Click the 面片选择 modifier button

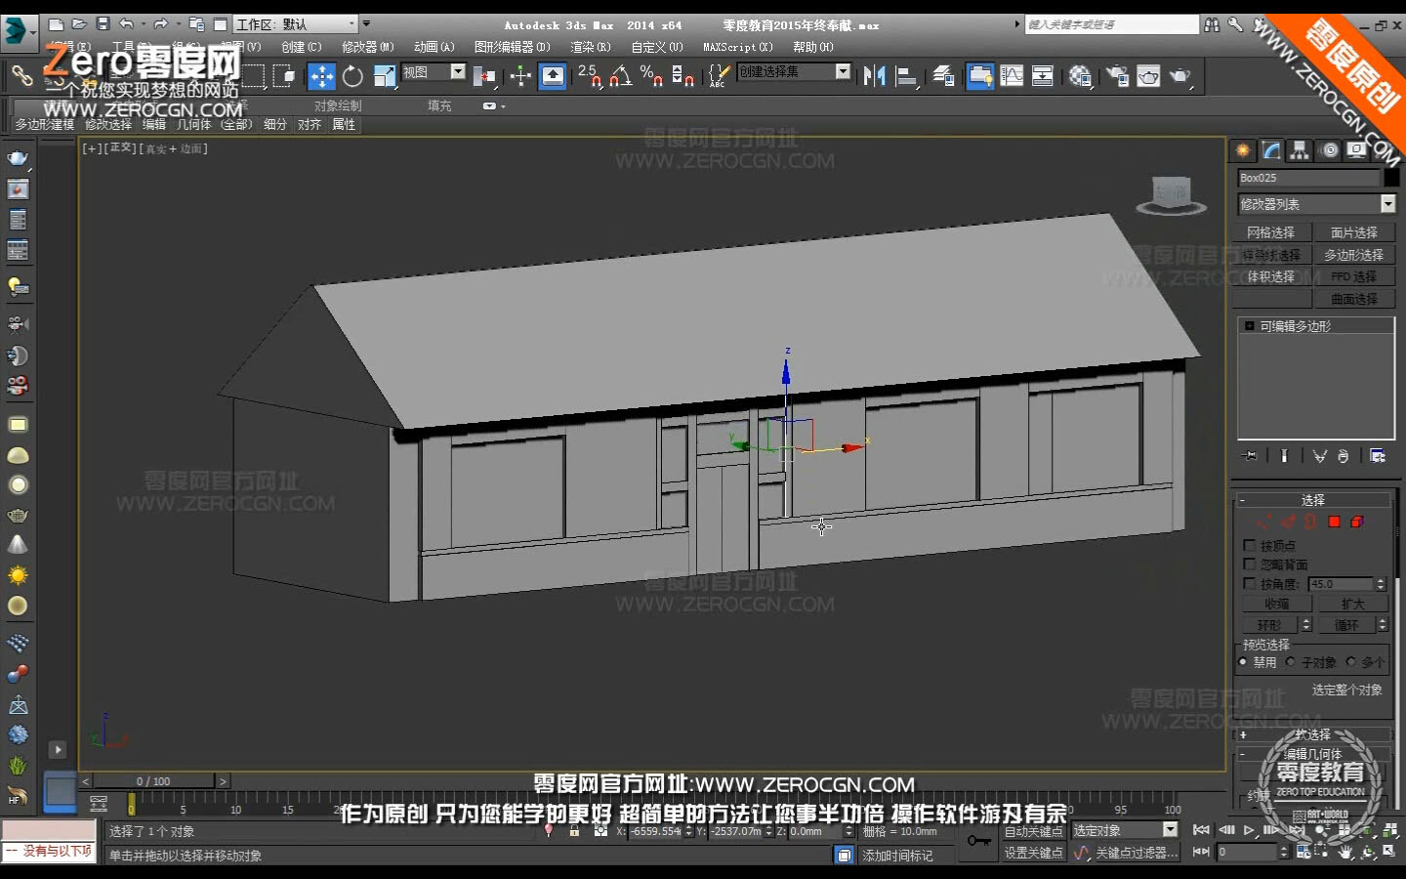tap(1354, 232)
